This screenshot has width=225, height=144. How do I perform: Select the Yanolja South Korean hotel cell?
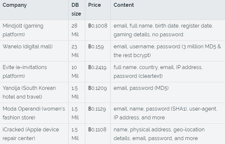pyautogui.click(x=29, y=92)
